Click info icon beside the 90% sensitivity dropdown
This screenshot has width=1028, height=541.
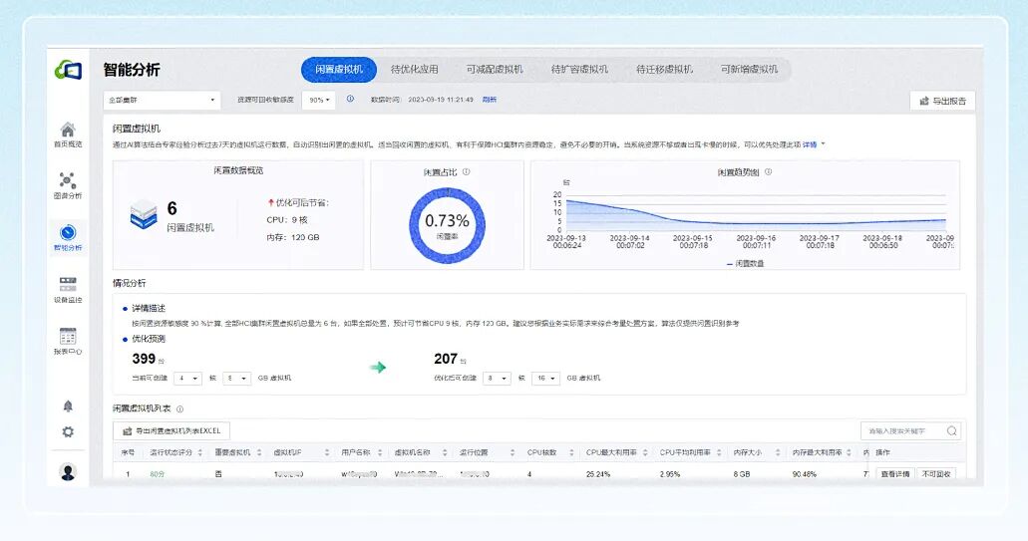coord(350,99)
